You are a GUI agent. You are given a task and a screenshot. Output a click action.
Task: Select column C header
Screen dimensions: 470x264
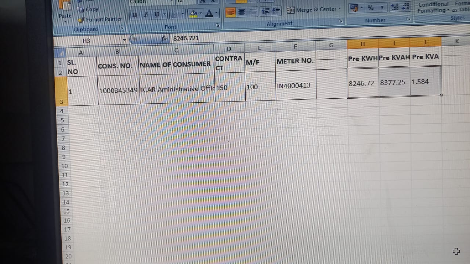click(x=176, y=50)
